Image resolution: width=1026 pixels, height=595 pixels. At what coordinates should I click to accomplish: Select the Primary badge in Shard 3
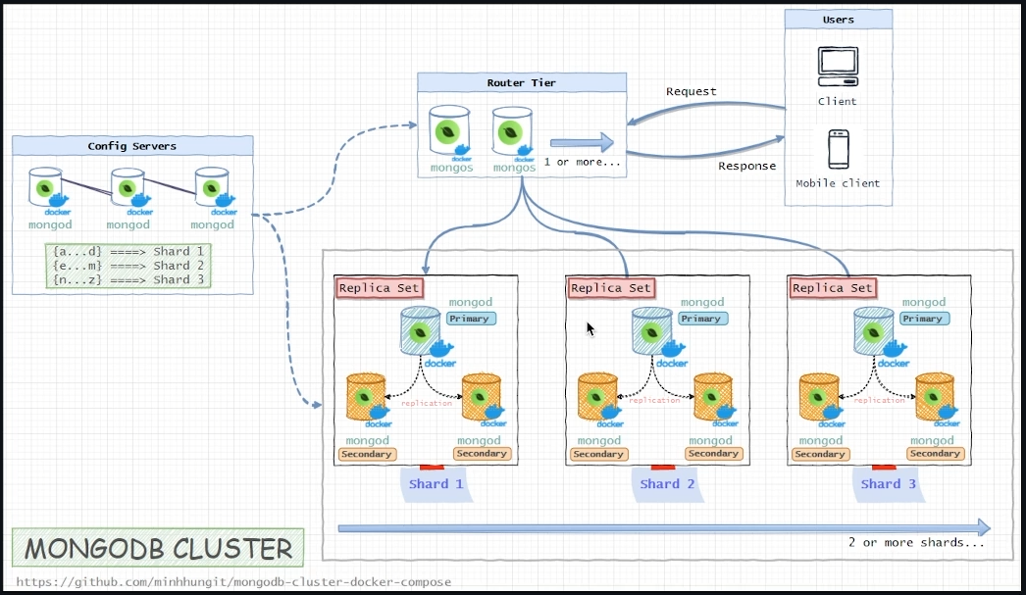click(x=924, y=319)
